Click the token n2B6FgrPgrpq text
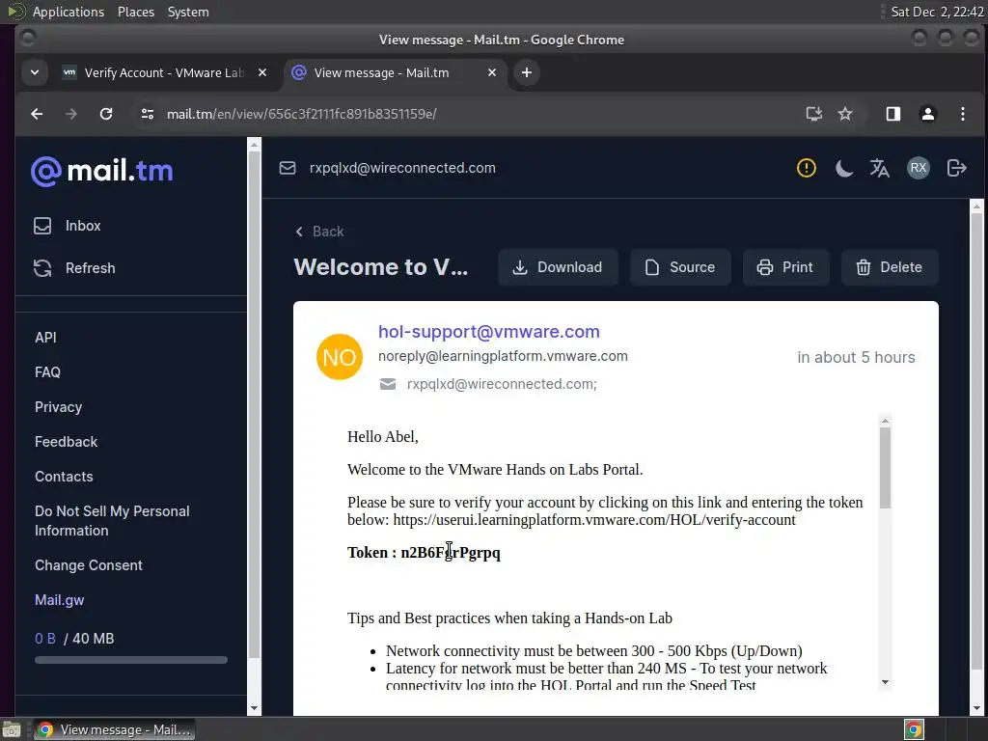Viewport: 988px width, 741px height. 451,553
